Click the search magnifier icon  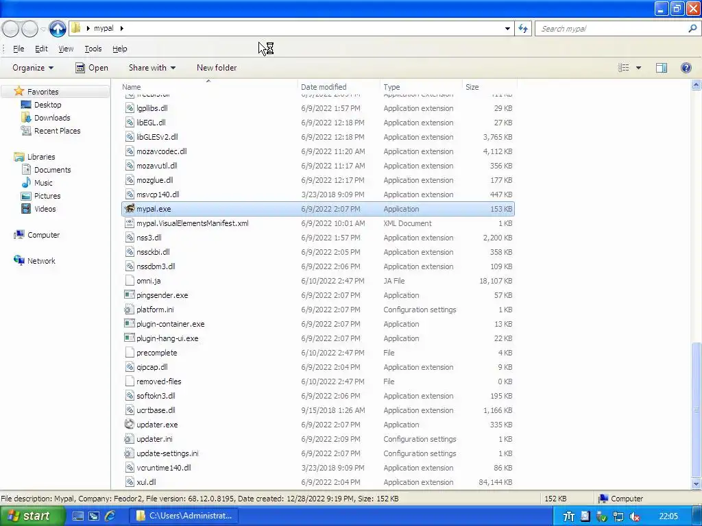coord(692,29)
